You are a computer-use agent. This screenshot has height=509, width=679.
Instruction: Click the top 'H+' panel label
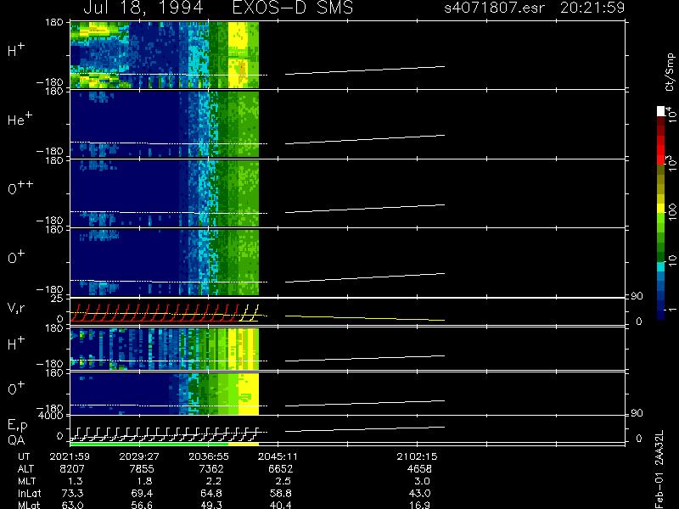(16, 50)
